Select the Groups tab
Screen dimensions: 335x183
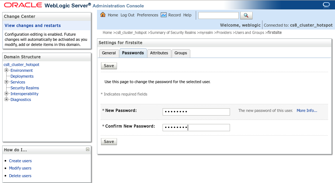181,53
